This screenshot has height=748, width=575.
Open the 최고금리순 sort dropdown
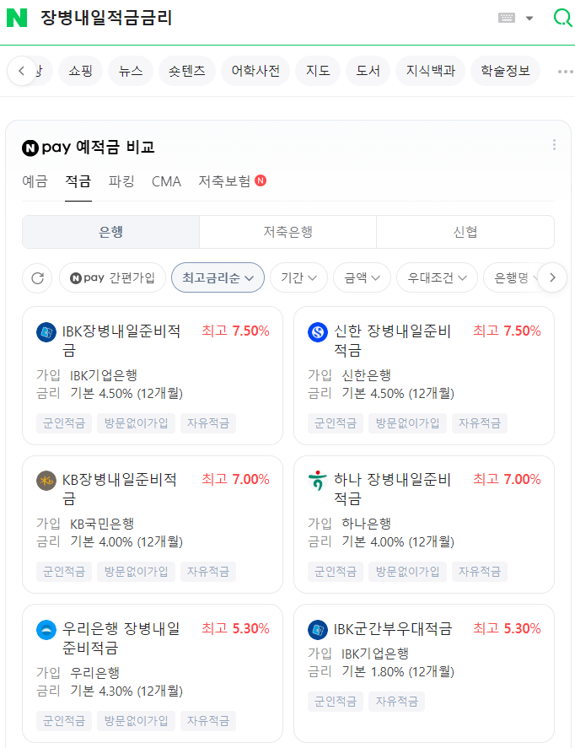point(218,278)
